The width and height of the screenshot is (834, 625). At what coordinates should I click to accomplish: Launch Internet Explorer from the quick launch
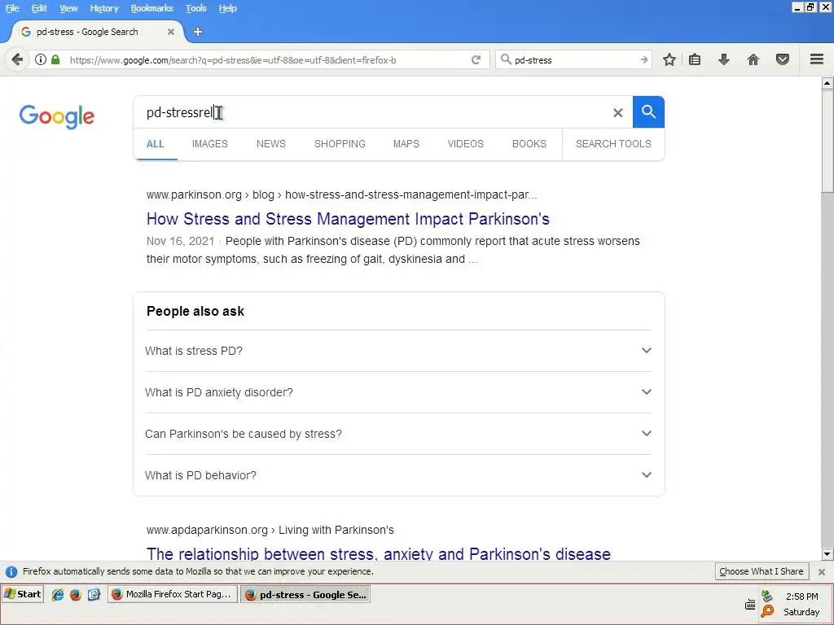(58, 594)
